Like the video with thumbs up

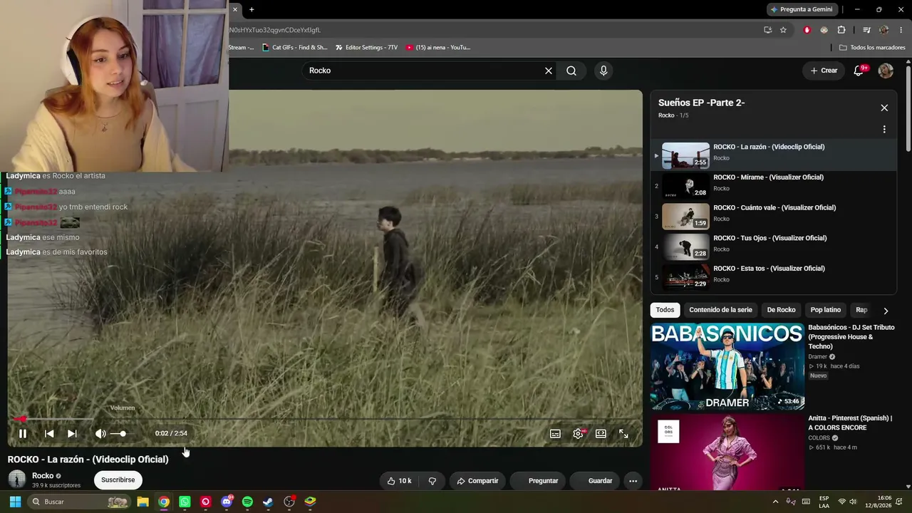(400, 481)
